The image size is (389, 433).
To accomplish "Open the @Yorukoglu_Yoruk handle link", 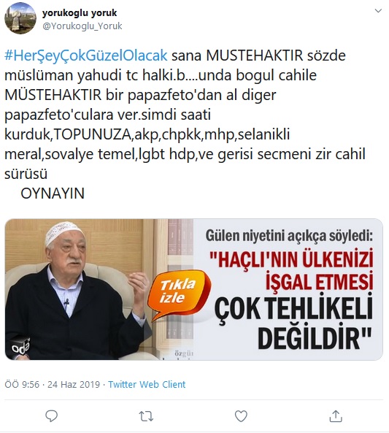I will pos(82,26).
